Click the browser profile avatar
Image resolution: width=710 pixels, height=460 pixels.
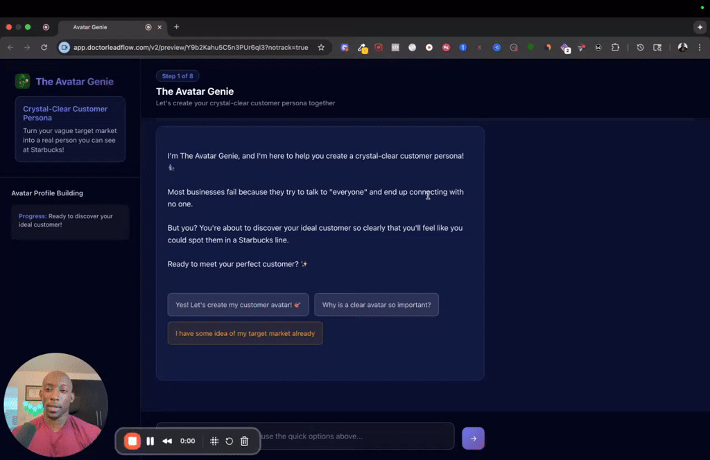[x=682, y=47]
